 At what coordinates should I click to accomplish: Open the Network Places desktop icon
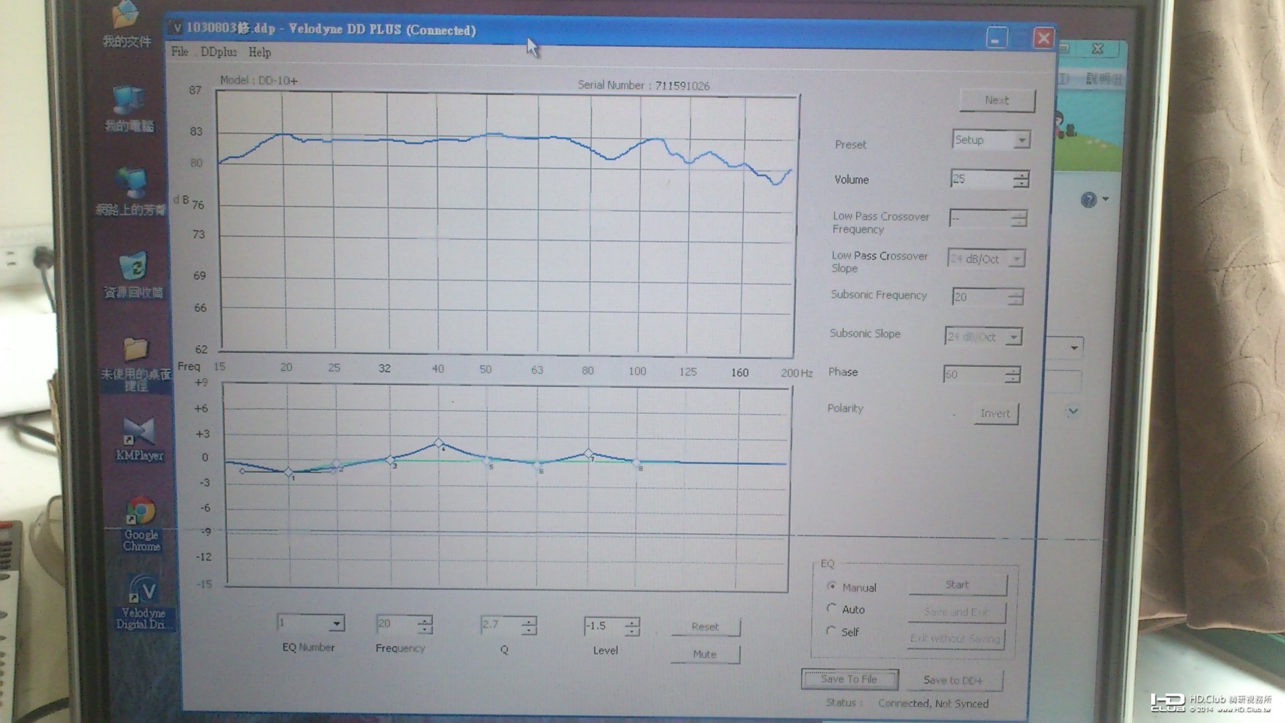click(x=131, y=192)
